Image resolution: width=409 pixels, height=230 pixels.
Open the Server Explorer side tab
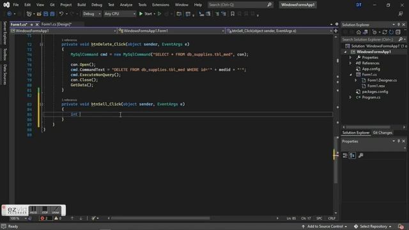coord(4,33)
